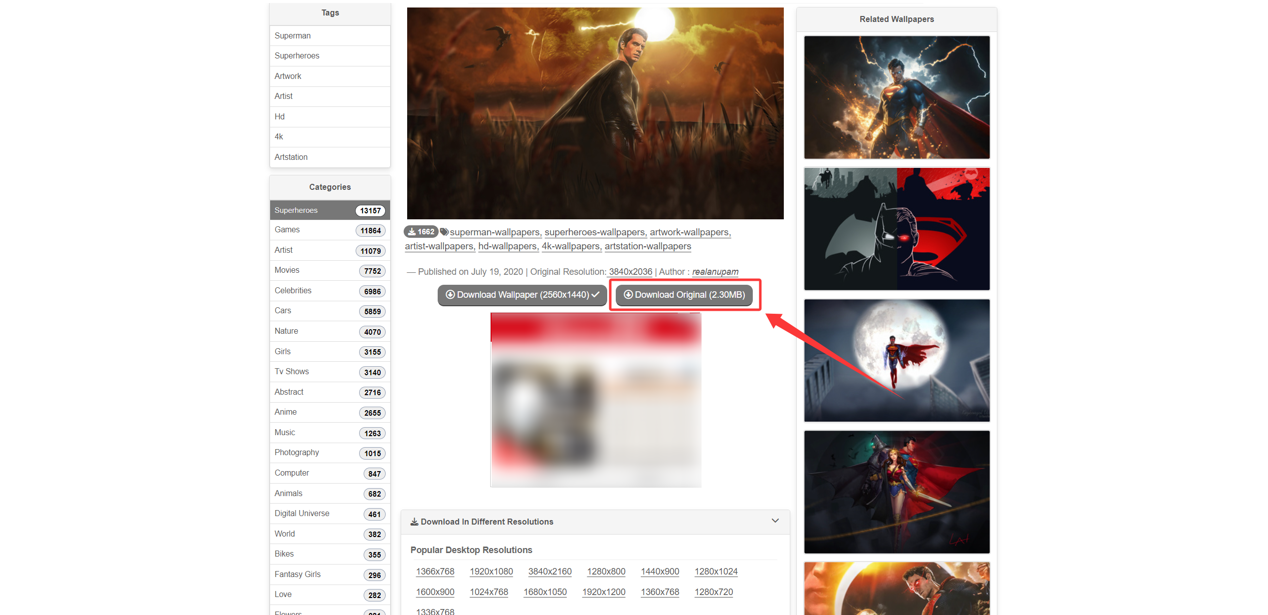
Task: Click download icon beside Different Resolutions heading
Action: click(414, 522)
